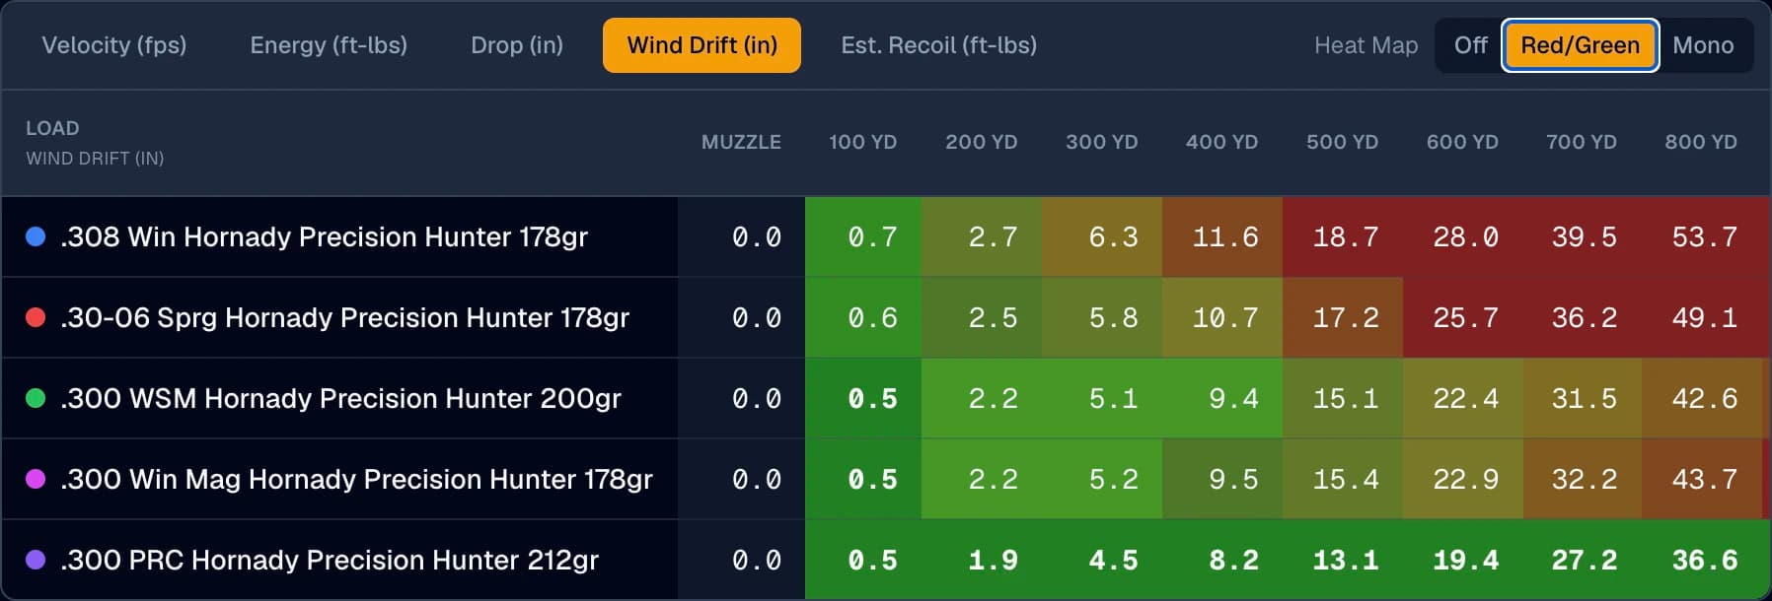Click the 6.3 cell at 300 yards

pyautogui.click(x=1102, y=236)
